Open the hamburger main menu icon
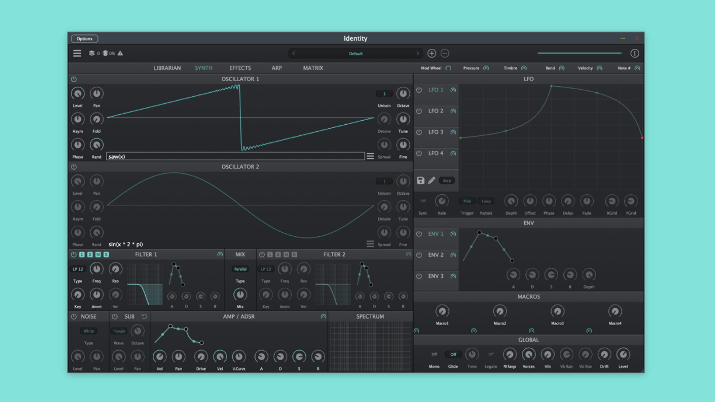The width and height of the screenshot is (715, 402). point(77,53)
